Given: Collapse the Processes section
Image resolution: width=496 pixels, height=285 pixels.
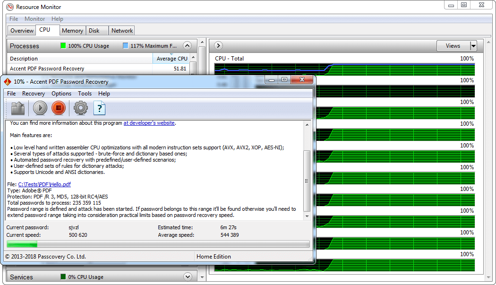Looking at the screenshot, I should 187,46.
